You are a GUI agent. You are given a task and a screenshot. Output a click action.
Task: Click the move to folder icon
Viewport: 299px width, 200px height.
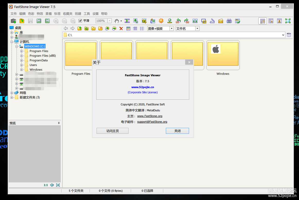[x=114, y=29]
